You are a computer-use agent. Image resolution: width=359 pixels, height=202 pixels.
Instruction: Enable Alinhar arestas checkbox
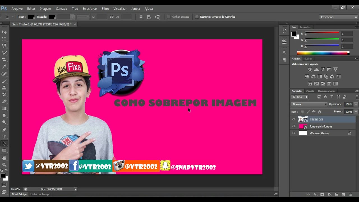pos(169,17)
